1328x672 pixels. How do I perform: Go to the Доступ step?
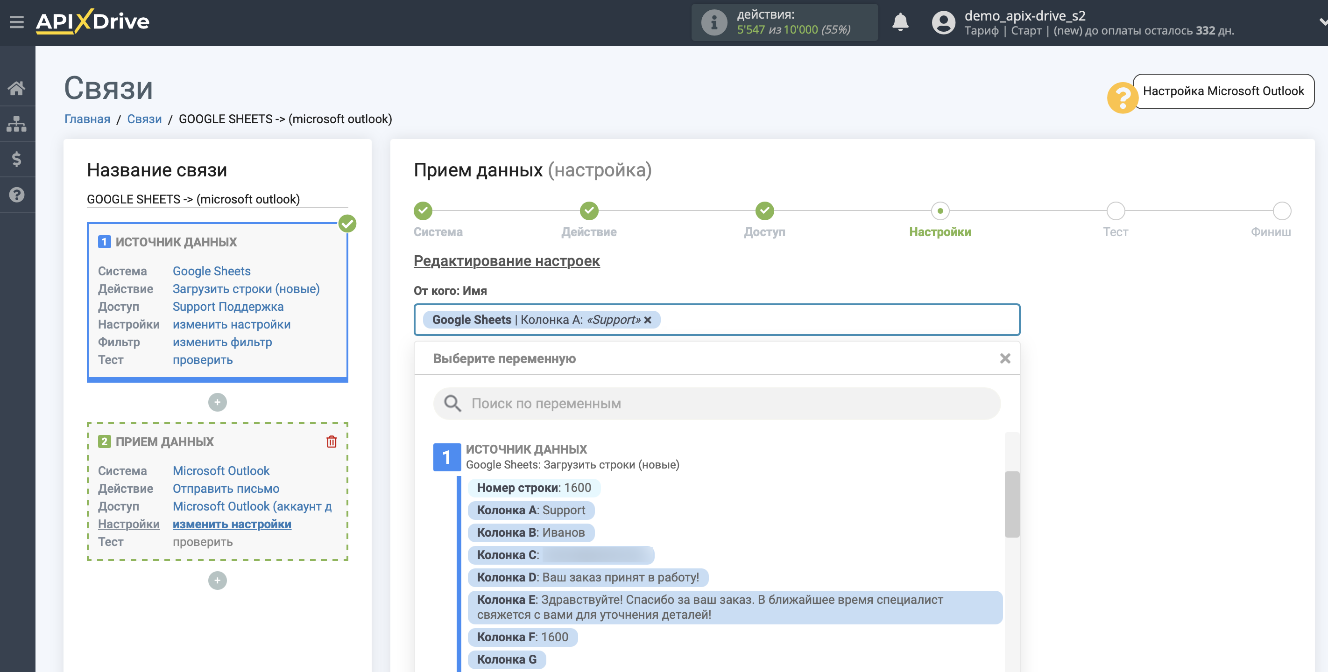pos(764,211)
